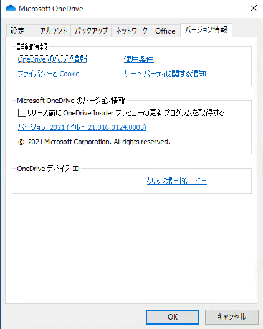Viewport: 263px width, 329px height.
Task: Select the バージョン情報 tab
Action: point(206,30)
